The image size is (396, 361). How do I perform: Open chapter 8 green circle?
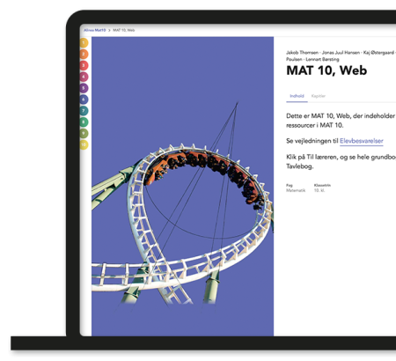tap(84, 122)
